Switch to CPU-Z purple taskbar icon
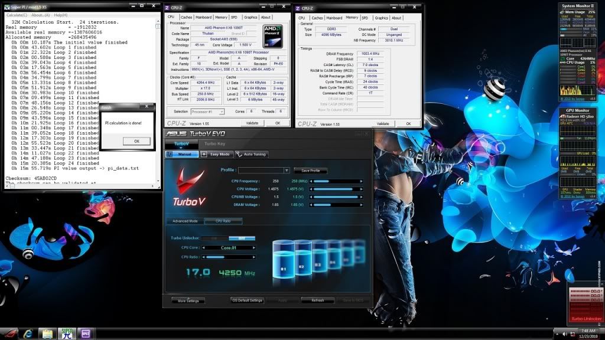The height and width of the screenshot is (340, 605). tap(86, 334)
